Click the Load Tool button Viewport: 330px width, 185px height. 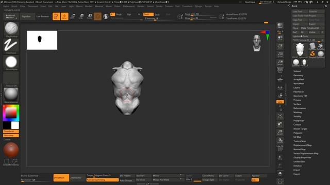click(300, 11)
